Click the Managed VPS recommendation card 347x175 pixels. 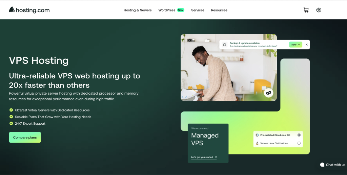click(x=208, y=143)
